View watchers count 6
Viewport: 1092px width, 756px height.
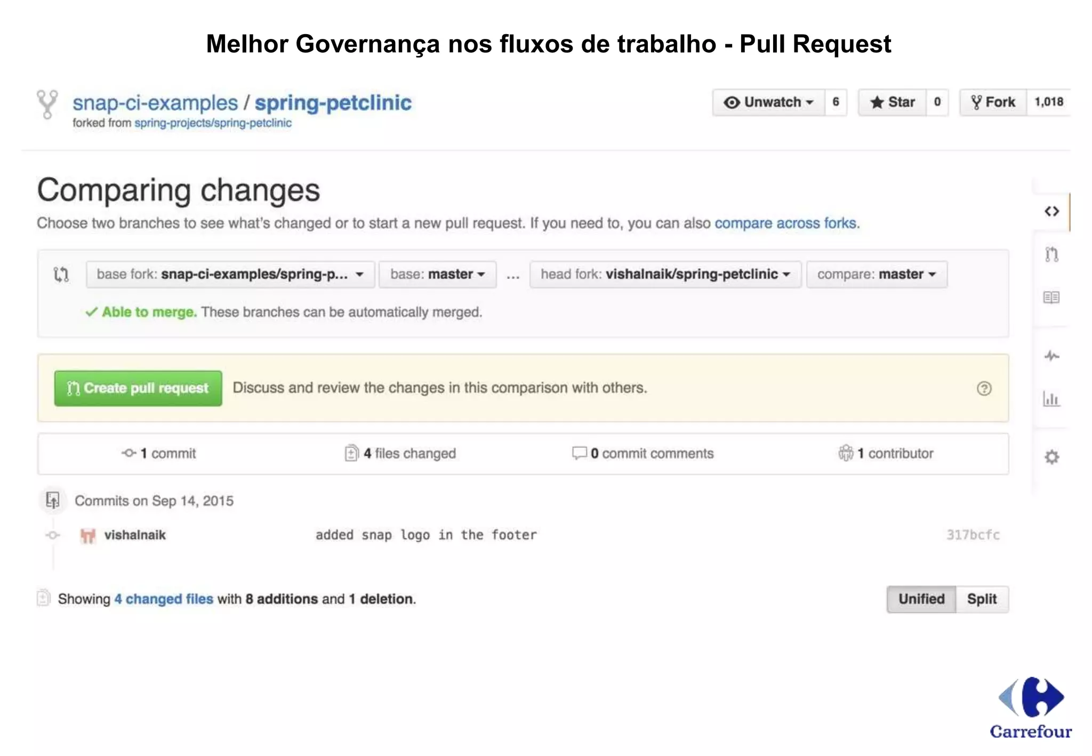pos(836,102)
